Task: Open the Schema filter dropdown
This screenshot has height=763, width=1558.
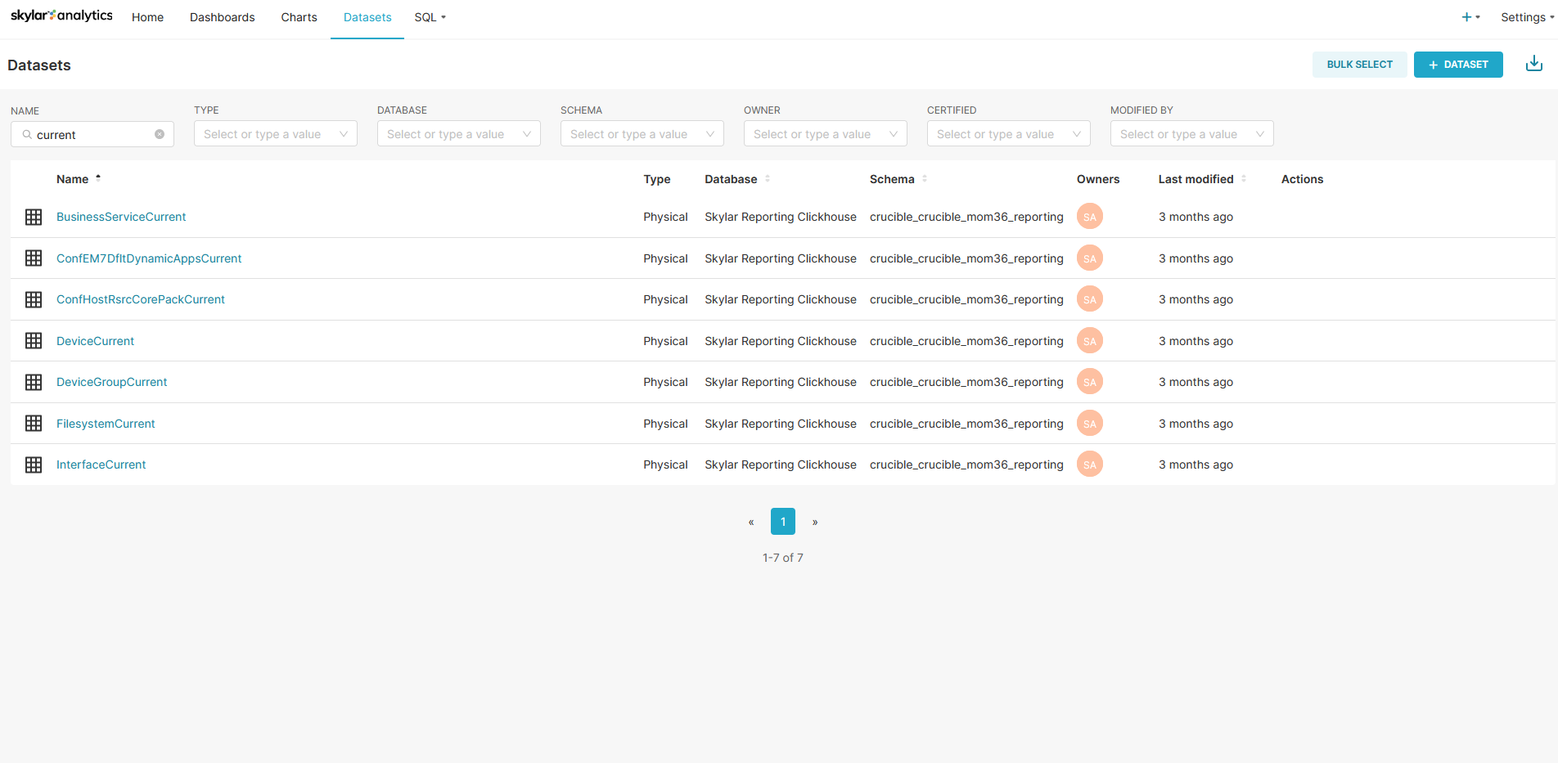Action: 642,134
